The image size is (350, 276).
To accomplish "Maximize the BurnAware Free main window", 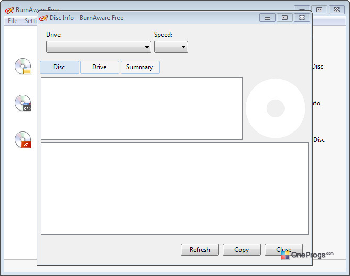I will (x=320, y=10).
